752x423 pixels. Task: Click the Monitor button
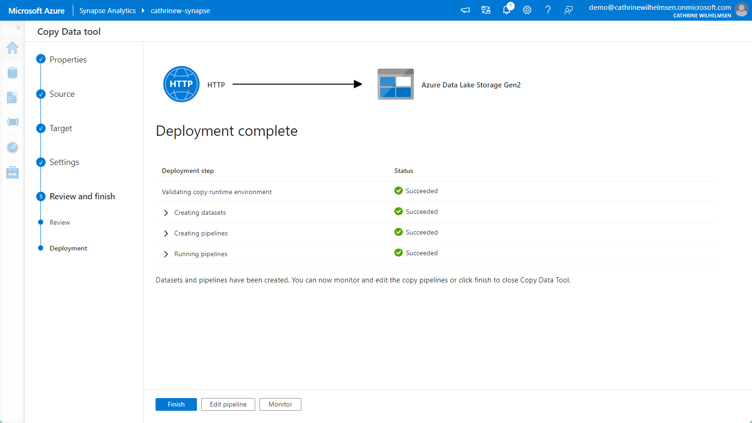pyautogui.click(x=280, y=404)
